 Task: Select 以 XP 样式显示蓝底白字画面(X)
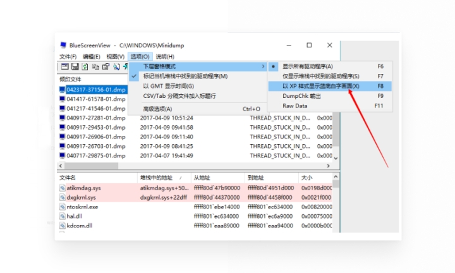330,86
